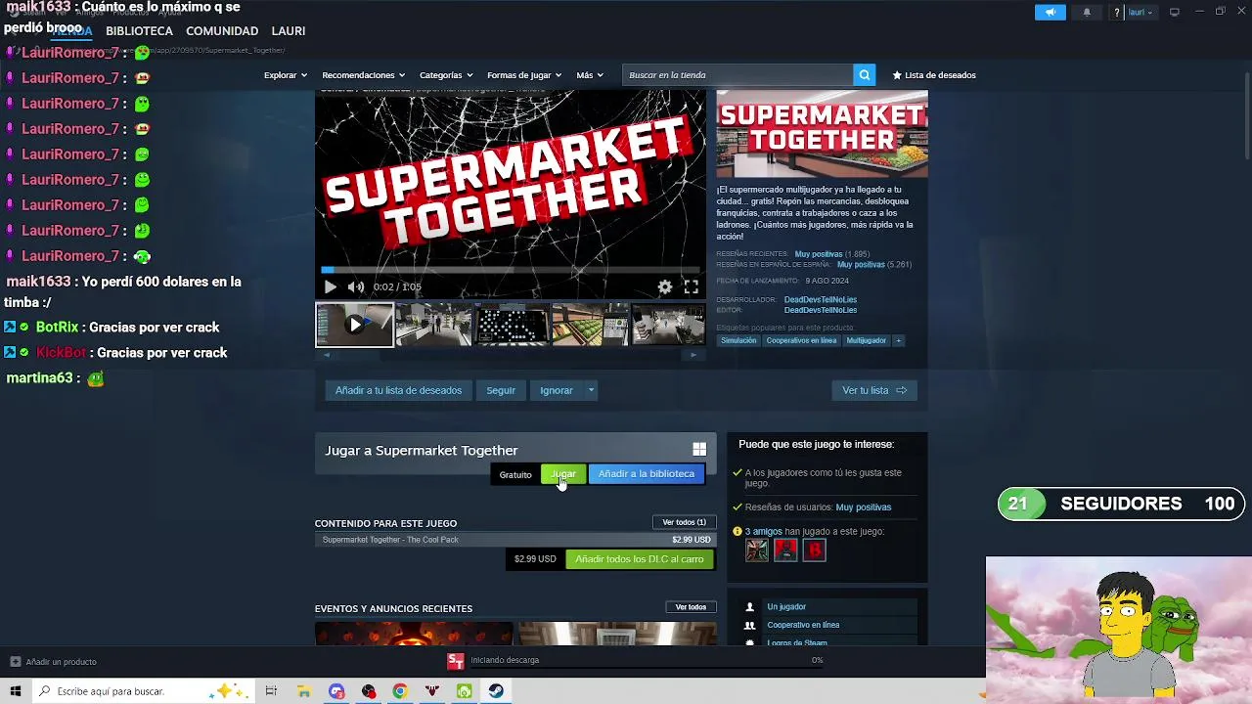The image size is (1252, 704).
Task: Click 'Añadir un producto'
Action: click(54, 662)
